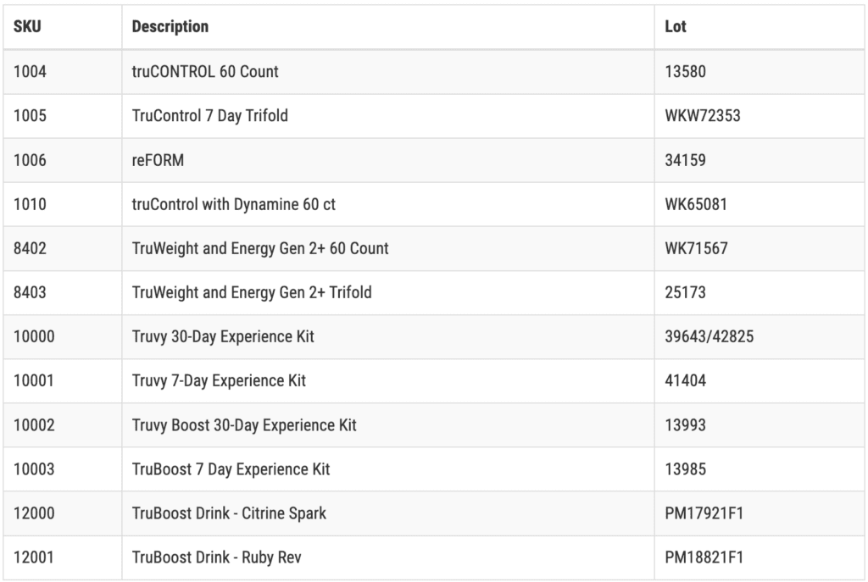Select TruWeight and Energy Gen 2+ Trifold

click(x=251, y=292)
